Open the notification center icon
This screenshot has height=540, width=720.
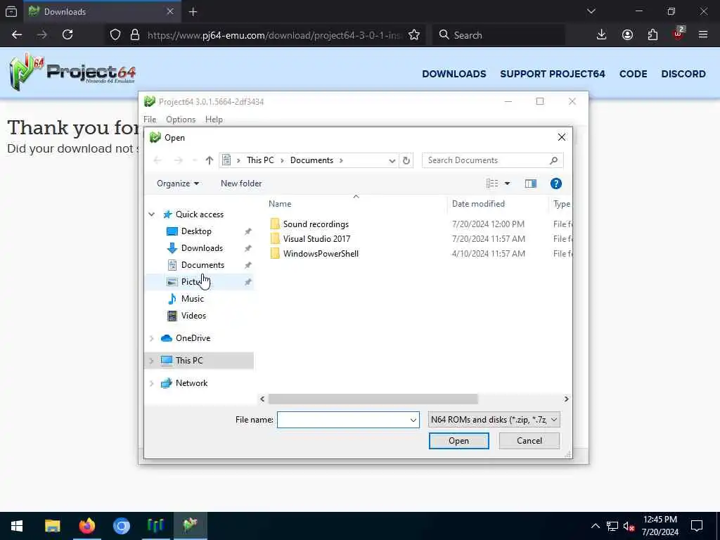(697, 526)
